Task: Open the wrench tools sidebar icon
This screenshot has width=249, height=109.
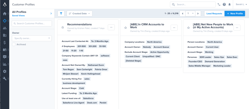Action: [x=5, y=79]
